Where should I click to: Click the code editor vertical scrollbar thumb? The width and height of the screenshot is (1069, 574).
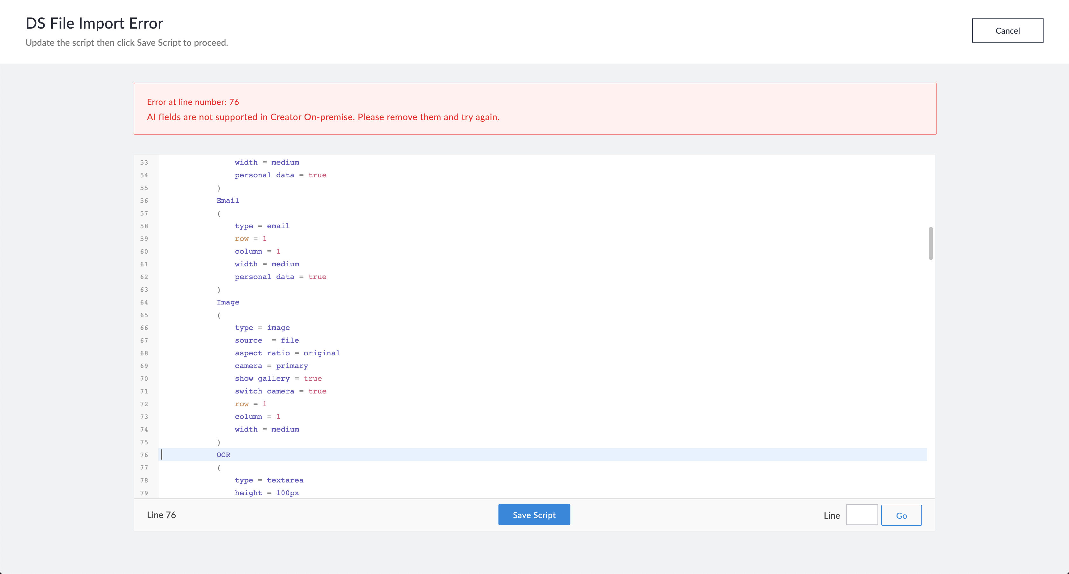tap(930, 243)
